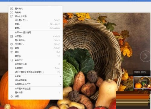151x109 pixels.
Task: Select the 马赛克 mosaic tool entry
Action: click(35, 12)
